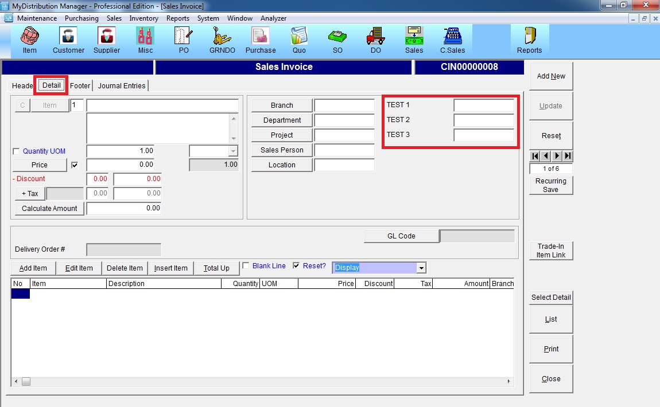Expand the Display dropdown list
The image size is (660, 407).
[421, 268]
